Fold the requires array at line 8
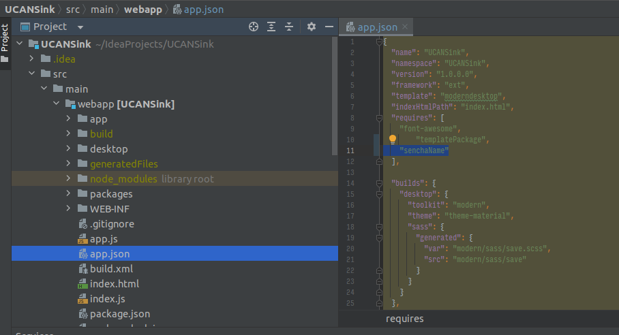 pyautogui.click(x=379, y=117)
